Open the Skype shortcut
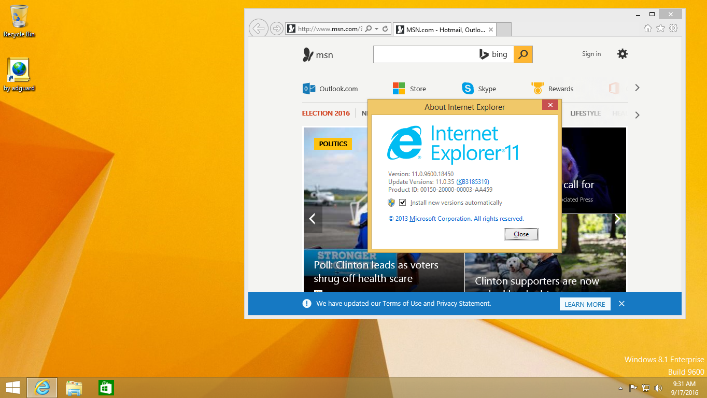This screenshot has width=707, height=398. [479, 89]
